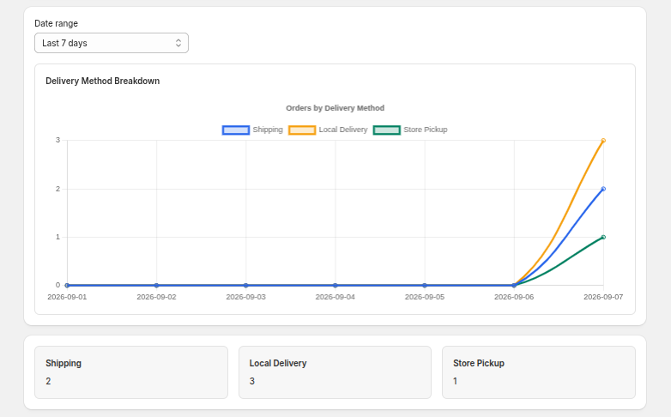Click the 2026-09-05 axis label
Screen dimensions: 671x417
coord(425,297)
